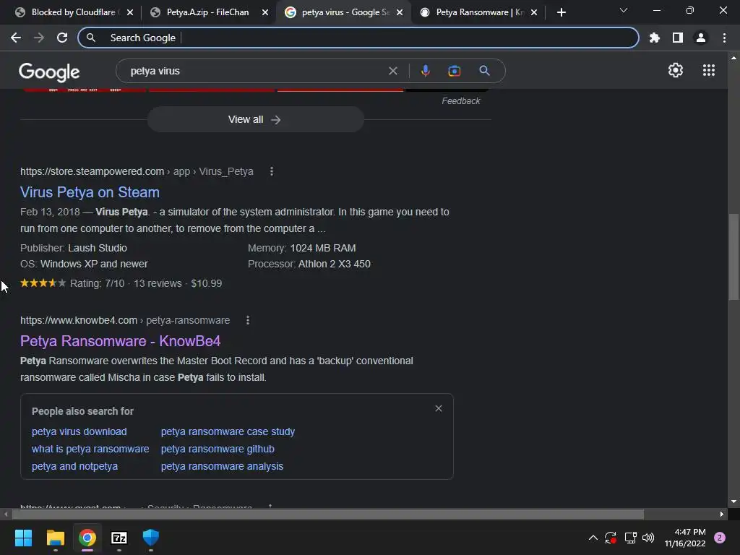This screenshot has height=555, width=740.
Task: Toggle Chrome side panel icon
Action: coord(678,38)
